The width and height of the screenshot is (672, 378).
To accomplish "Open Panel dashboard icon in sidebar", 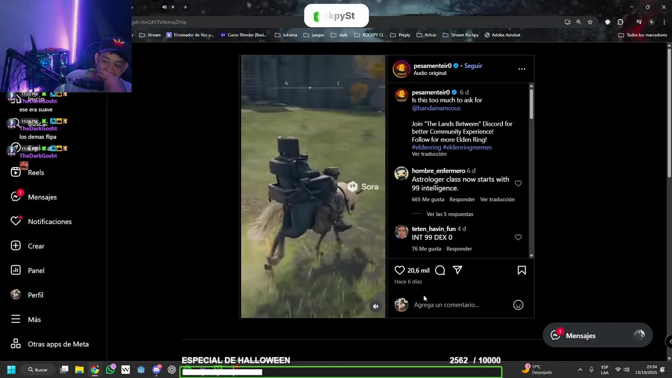I will (x=16, y=270).
